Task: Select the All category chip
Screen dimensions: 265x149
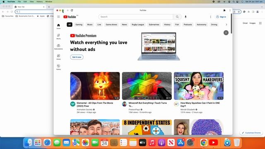Action: [70, 24]
